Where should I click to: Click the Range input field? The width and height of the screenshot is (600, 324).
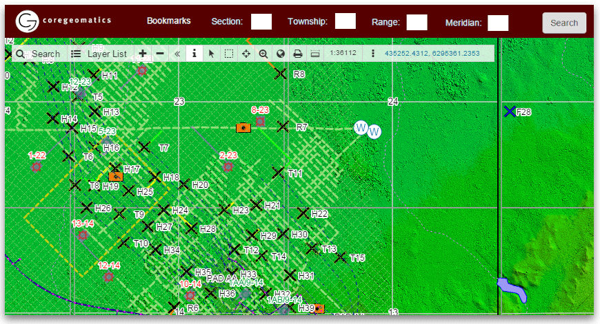click(x=417, y=22)
